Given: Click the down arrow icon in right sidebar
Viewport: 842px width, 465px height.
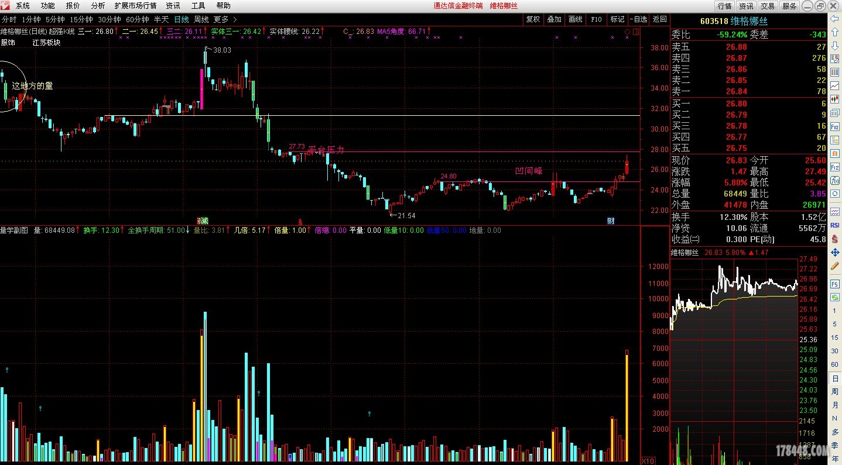Looking at the screenshot, I should 834,45.
